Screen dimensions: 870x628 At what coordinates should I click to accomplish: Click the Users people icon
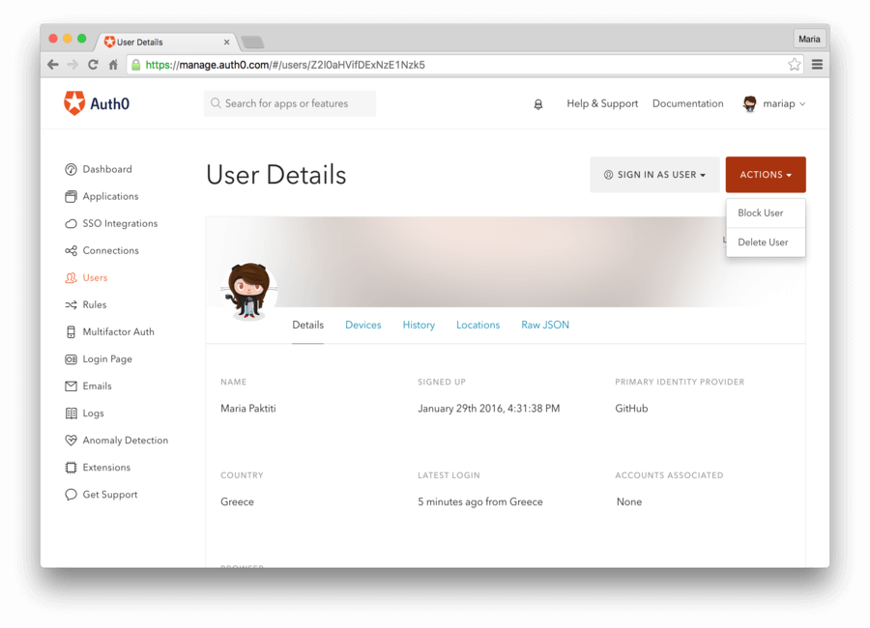71,278
